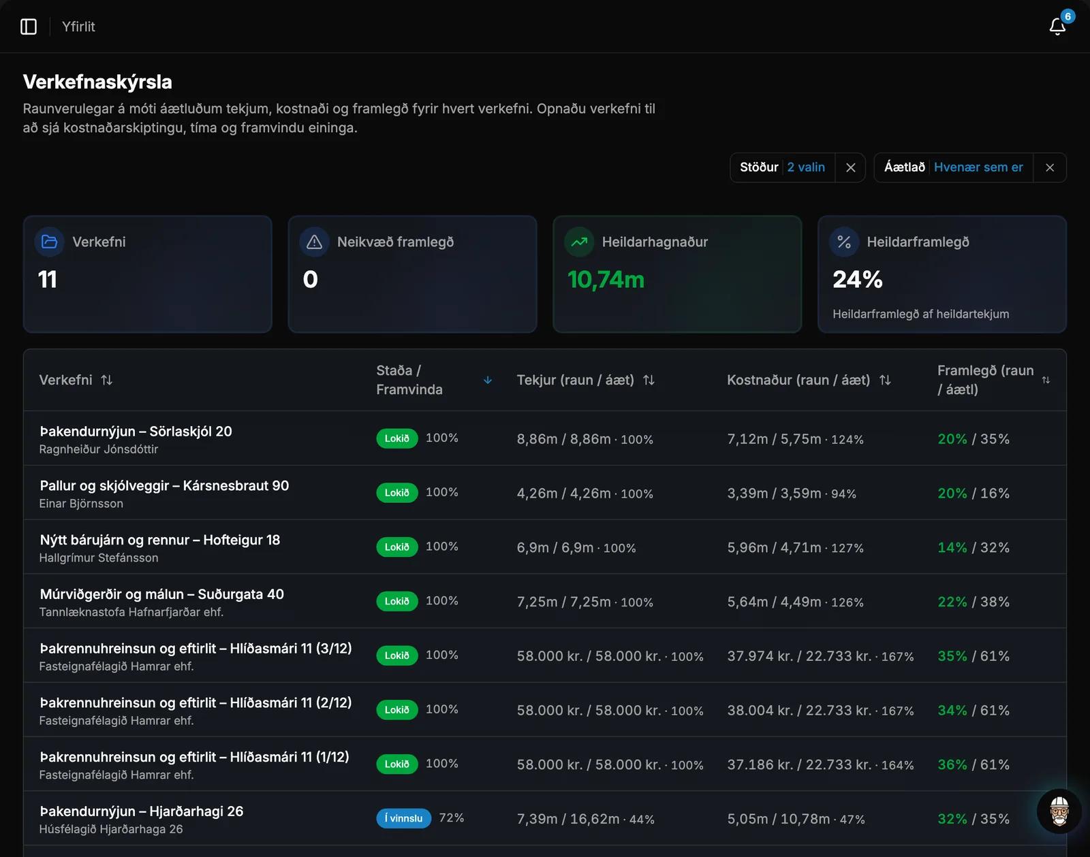
Task: Click the percent icon on Heildarframlegð card
Action: [x=844, y=242]
